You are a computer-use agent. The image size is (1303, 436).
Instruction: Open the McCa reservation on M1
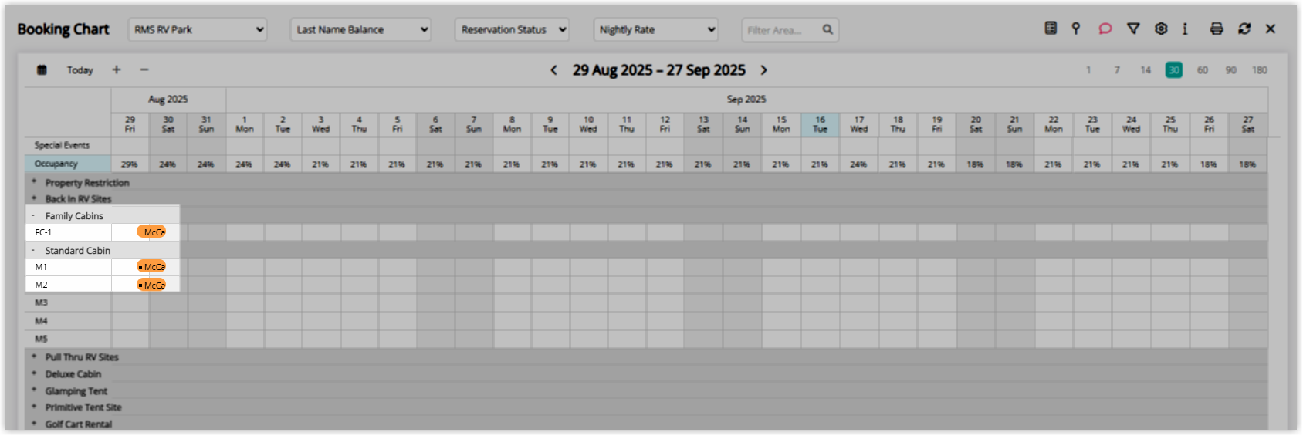tap(151, 266)
